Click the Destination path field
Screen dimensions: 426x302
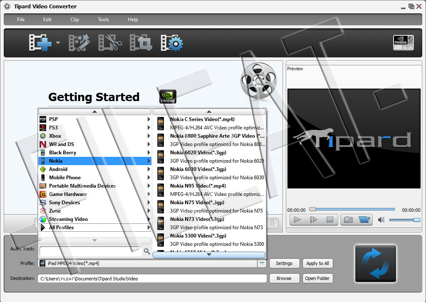pos(152,279)
